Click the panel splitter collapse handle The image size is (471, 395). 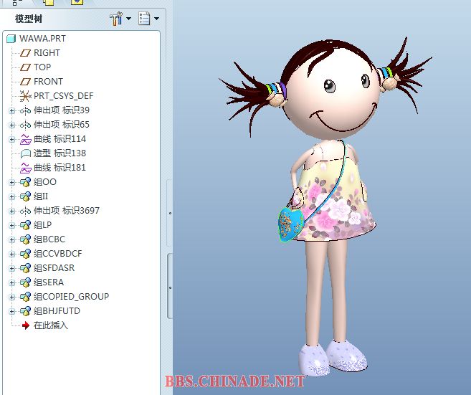click(169, 213)
